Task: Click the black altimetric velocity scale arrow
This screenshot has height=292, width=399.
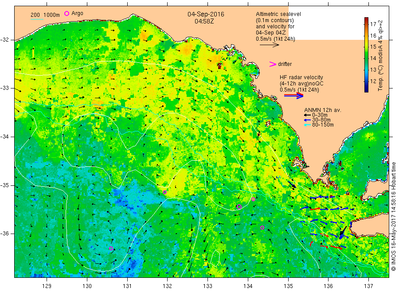Action: click(269, 45)
